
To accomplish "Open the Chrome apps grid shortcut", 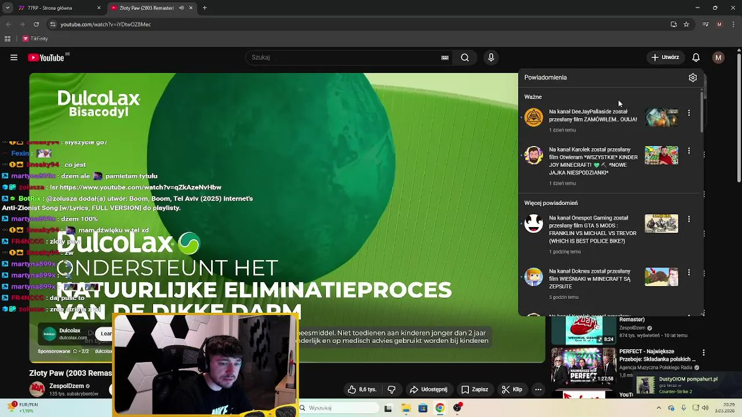I will (x=8, y=39).
